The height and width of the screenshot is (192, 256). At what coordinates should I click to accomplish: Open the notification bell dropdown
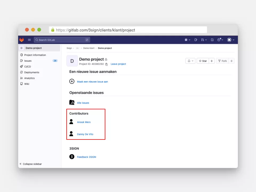point(190,61)
